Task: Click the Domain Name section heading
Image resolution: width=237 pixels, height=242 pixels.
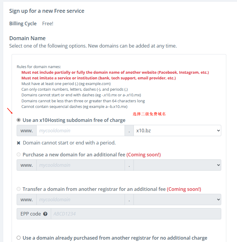Action: [27, 38]
